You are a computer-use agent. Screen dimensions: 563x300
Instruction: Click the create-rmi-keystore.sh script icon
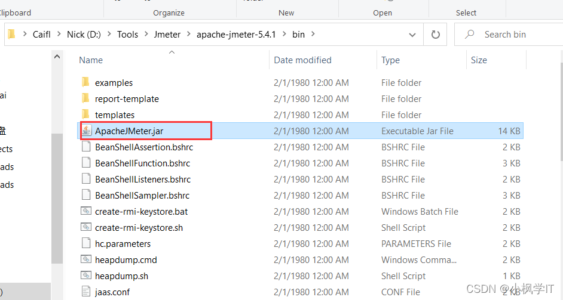pyautogui.click(x=86, y=227)
